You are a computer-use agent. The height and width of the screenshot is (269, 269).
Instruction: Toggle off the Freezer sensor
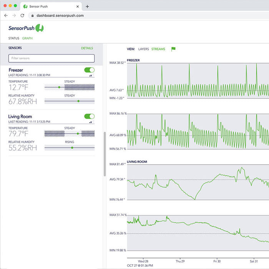tap(89, 70)
